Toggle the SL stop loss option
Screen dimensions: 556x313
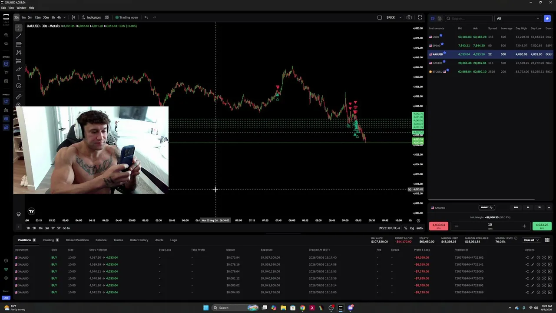(528, 207)
